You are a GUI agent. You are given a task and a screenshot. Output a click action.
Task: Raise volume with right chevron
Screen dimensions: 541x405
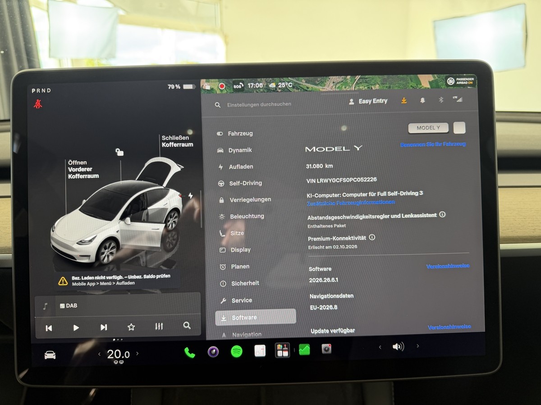coord(418,346)
